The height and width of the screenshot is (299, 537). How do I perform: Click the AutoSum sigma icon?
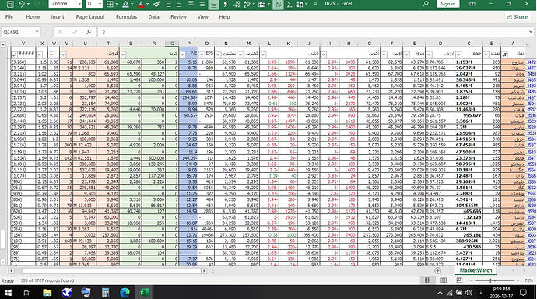click(x=290, y=4)
